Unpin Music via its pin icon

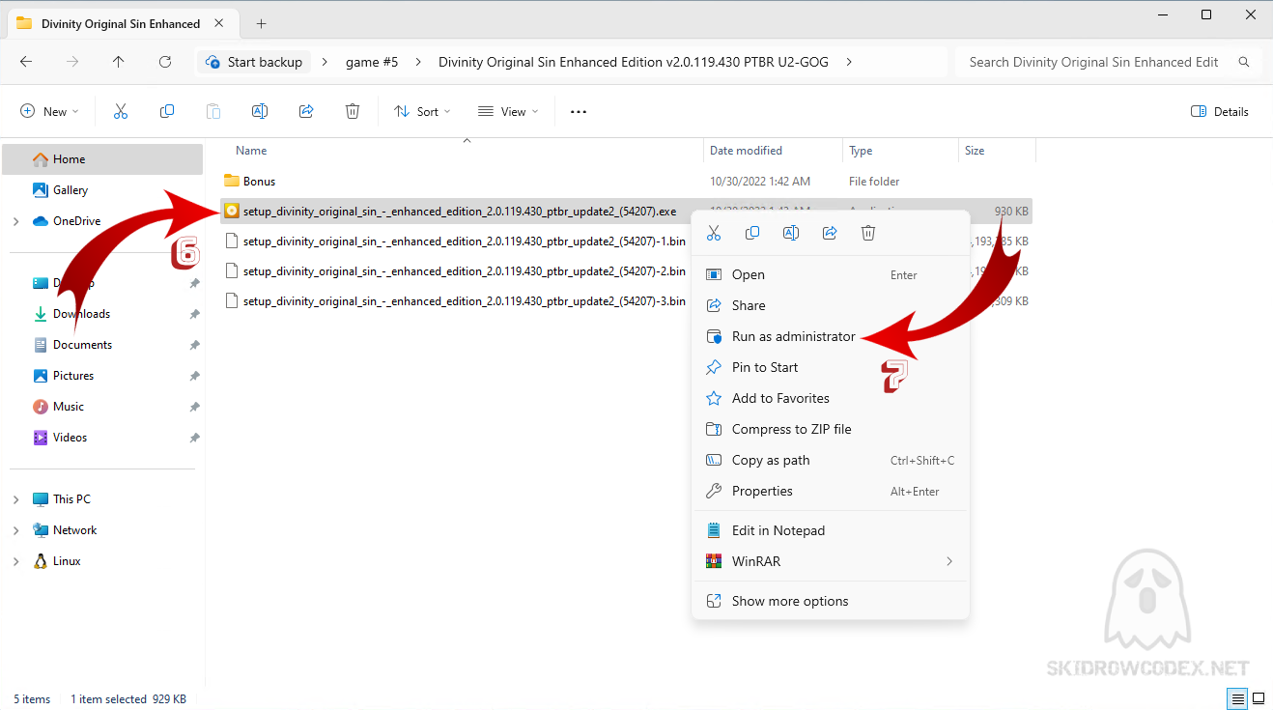point(194,407)
